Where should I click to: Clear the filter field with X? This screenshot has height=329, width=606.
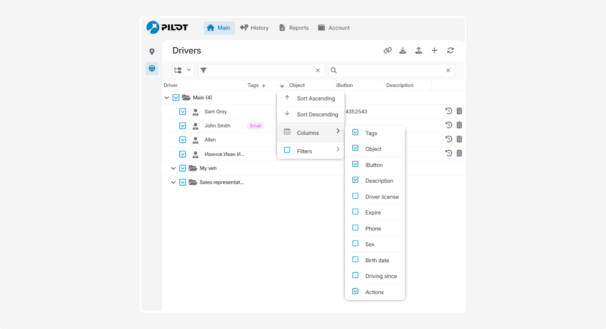(x=318, y=71)
